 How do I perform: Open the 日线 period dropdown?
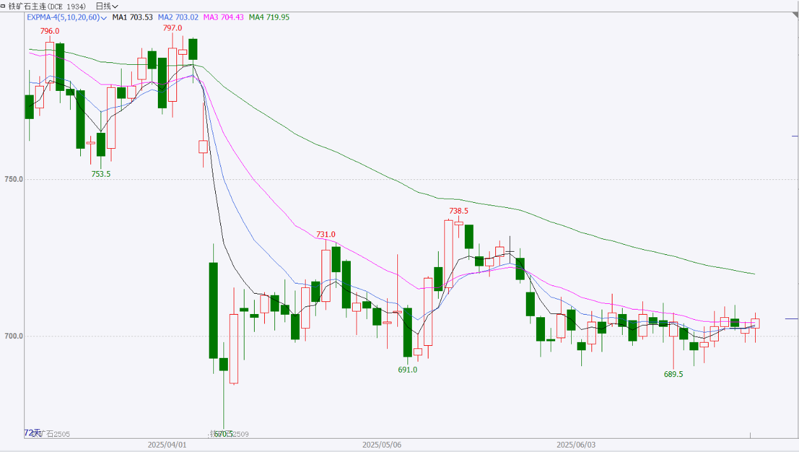pos(106,6)
